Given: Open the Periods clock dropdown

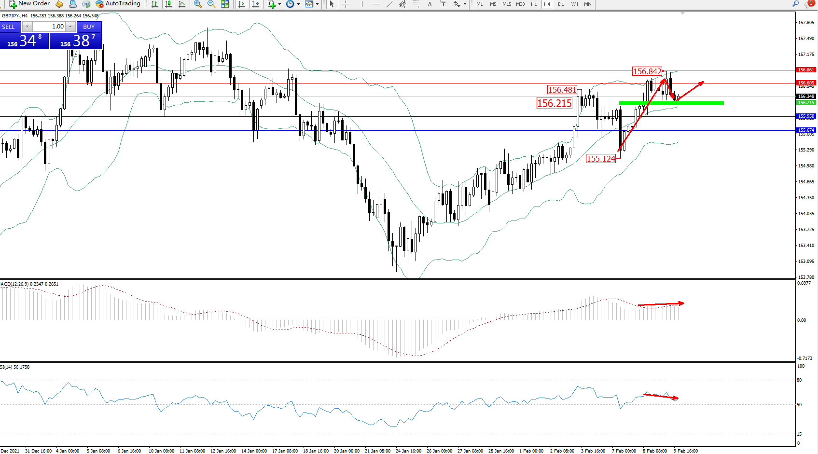Looking at the screenshot, I should click(290, 4).
